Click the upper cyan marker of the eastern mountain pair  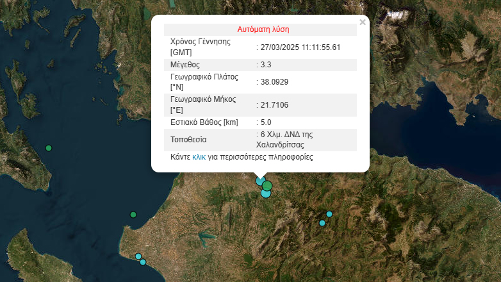(x=329, y=214)
